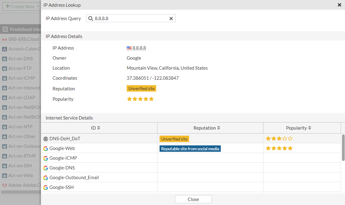This screenshot has width=345, height=205.
Task: Click the Google icon next to Google-ICMP
Action: coord(46,158)
